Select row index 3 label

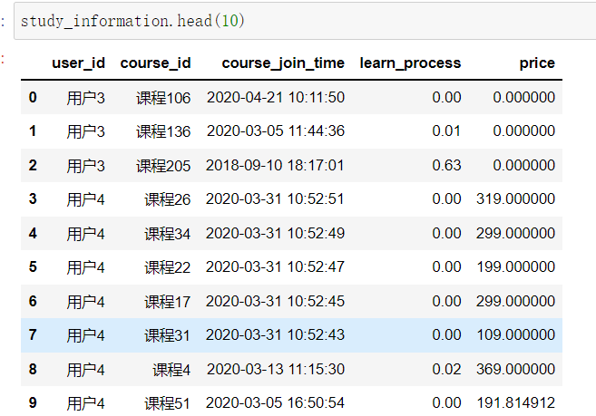(33, 198)
